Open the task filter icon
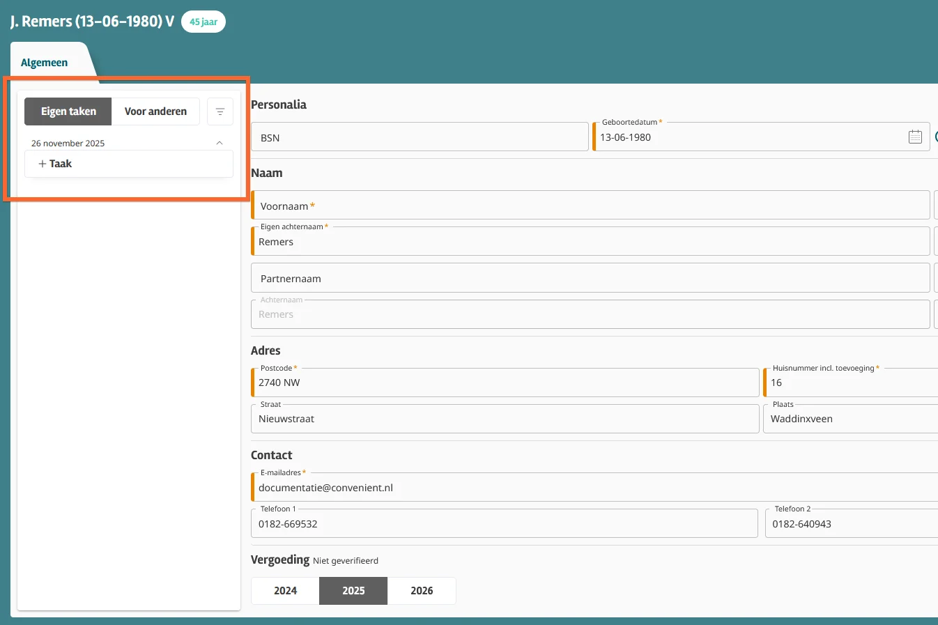Viewport: 938px width, 625px height. click(220, 111)
